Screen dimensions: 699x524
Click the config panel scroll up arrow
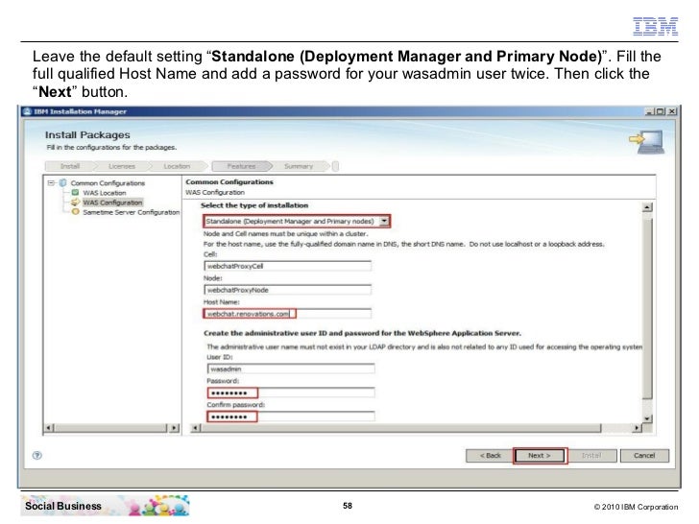[647, 207]
